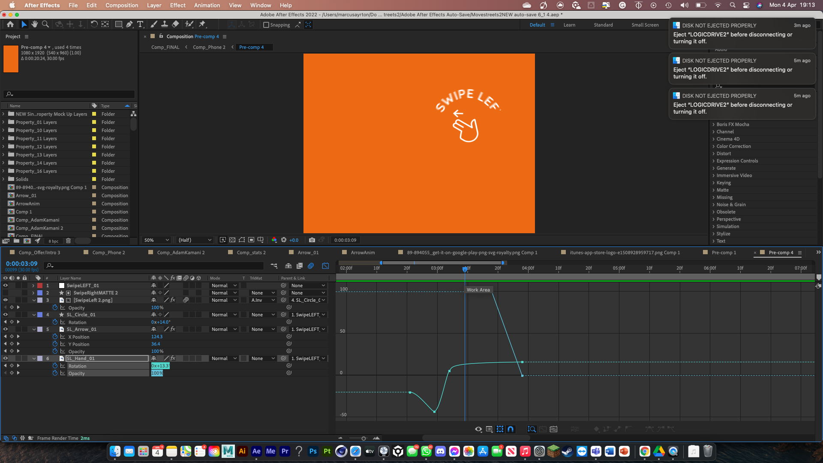The image size is (823, 463).
Task: Click the Home button in the toolbar
Action: pyautogui.click(x=10, y=24)
